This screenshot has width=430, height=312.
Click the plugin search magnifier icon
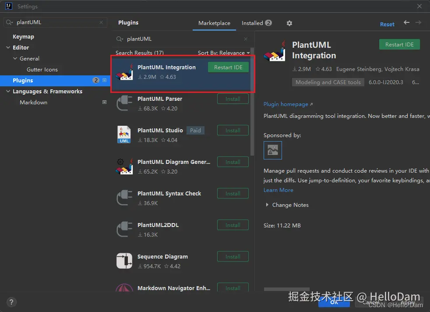(119, 39)
